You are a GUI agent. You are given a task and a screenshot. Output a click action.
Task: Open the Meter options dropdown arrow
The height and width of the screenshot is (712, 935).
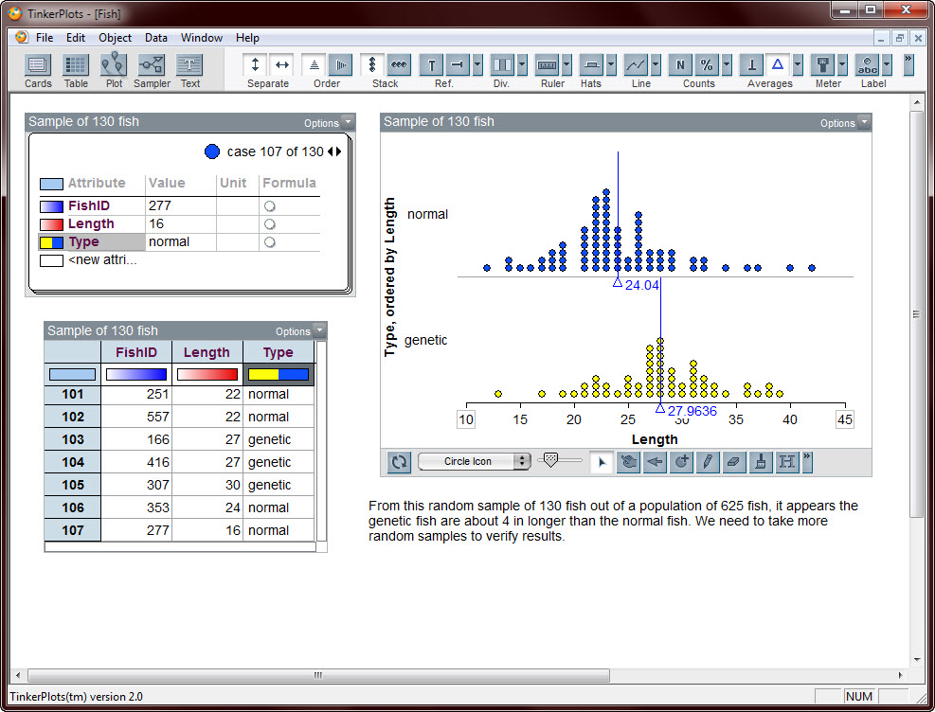842,64
